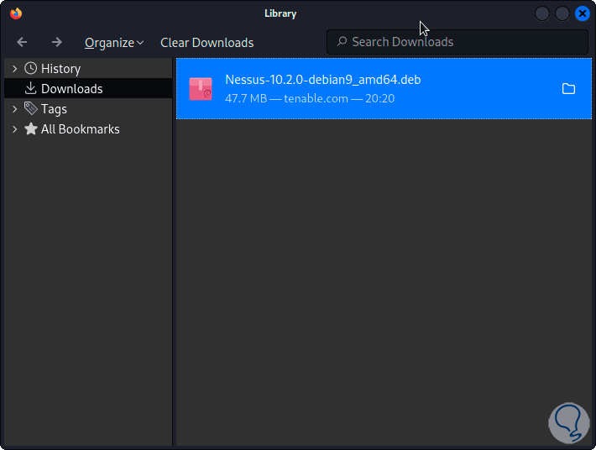This screenshot has width=596, height=450.
Task: Maximize the Library window
Action: tap(562, 13)
